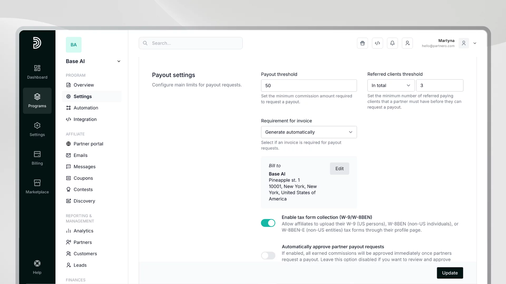The image size is (506, 284).
Task: Click the gift box icon in header
Action: (362, 43)
